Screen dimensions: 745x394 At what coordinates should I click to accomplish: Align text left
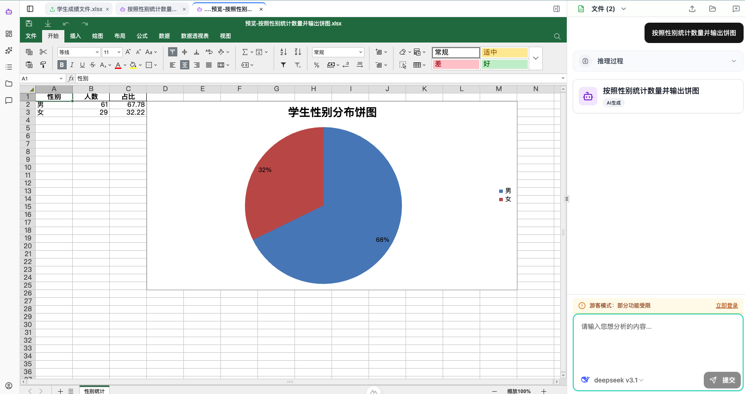[172, 65]
